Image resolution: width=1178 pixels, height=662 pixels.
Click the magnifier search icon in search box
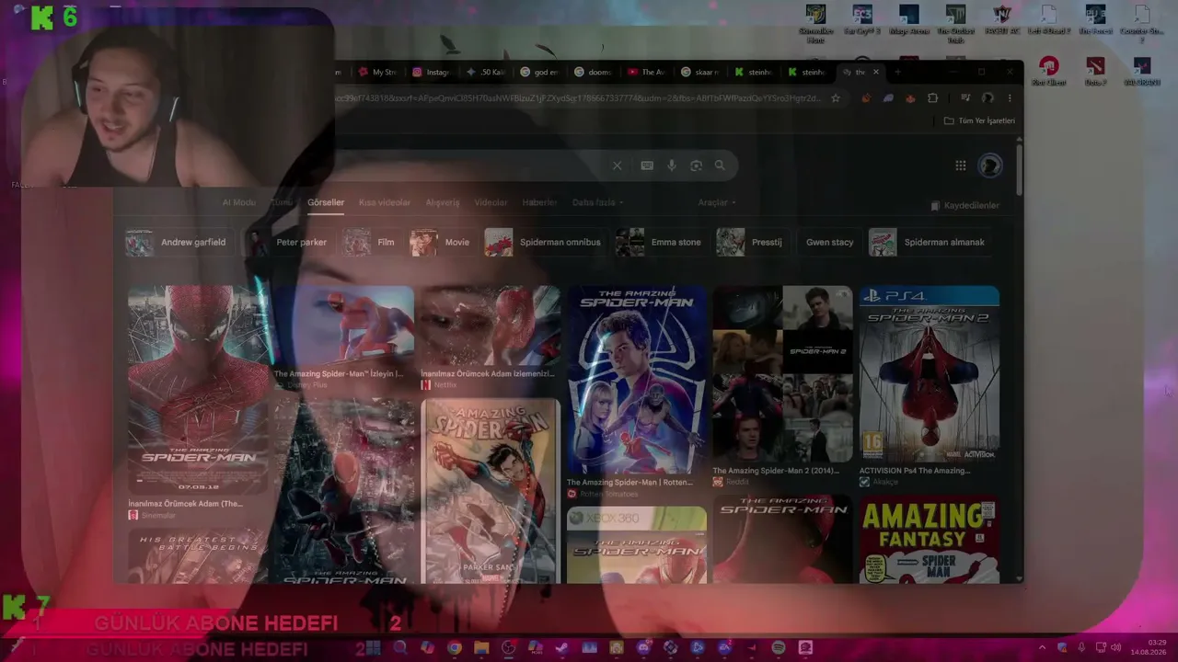click(720, 165)
